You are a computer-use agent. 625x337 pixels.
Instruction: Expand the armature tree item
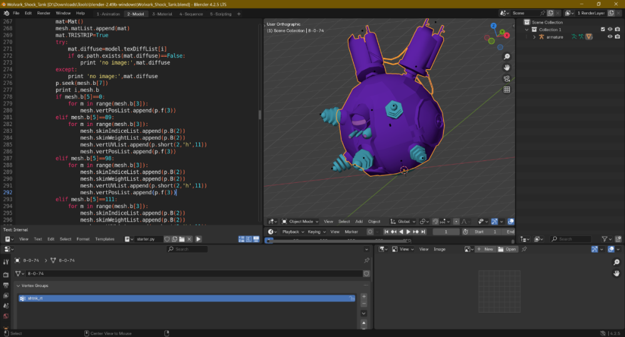click(534, 37)
